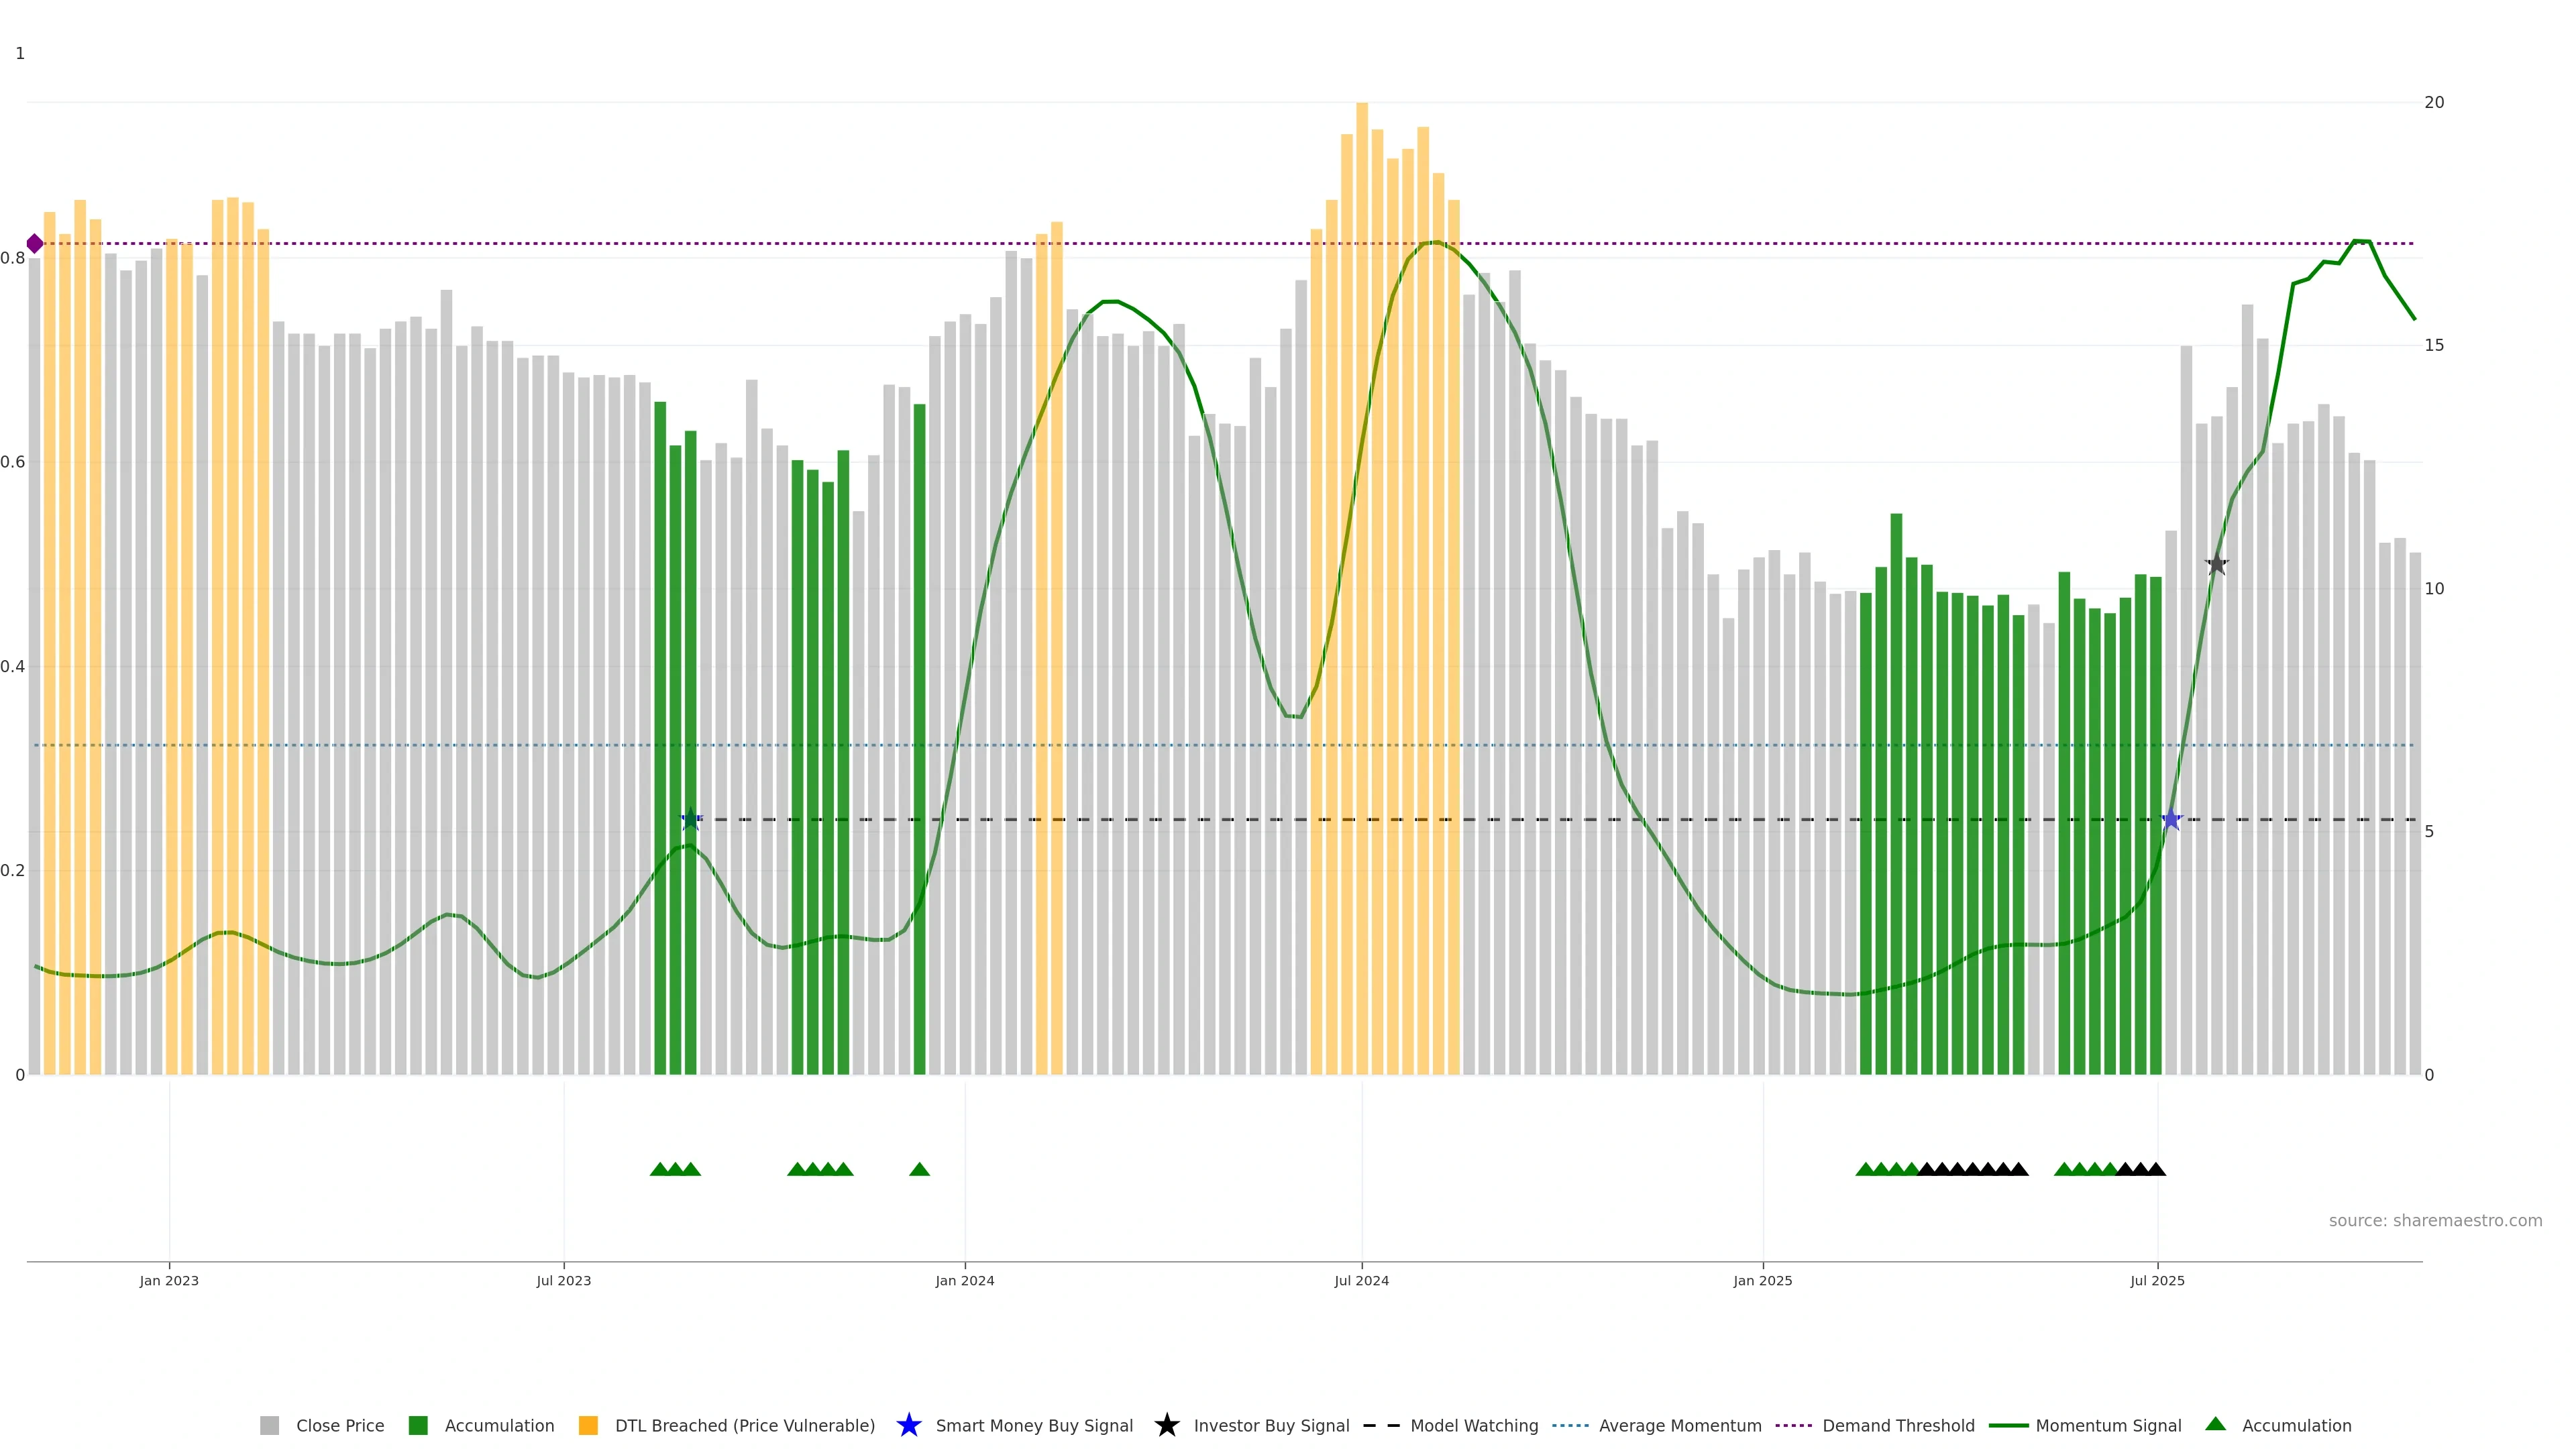Click the purple diamond Demand Threshold marker
2576x1449 pixels.
pyautogui.click(x=35, y=244)
